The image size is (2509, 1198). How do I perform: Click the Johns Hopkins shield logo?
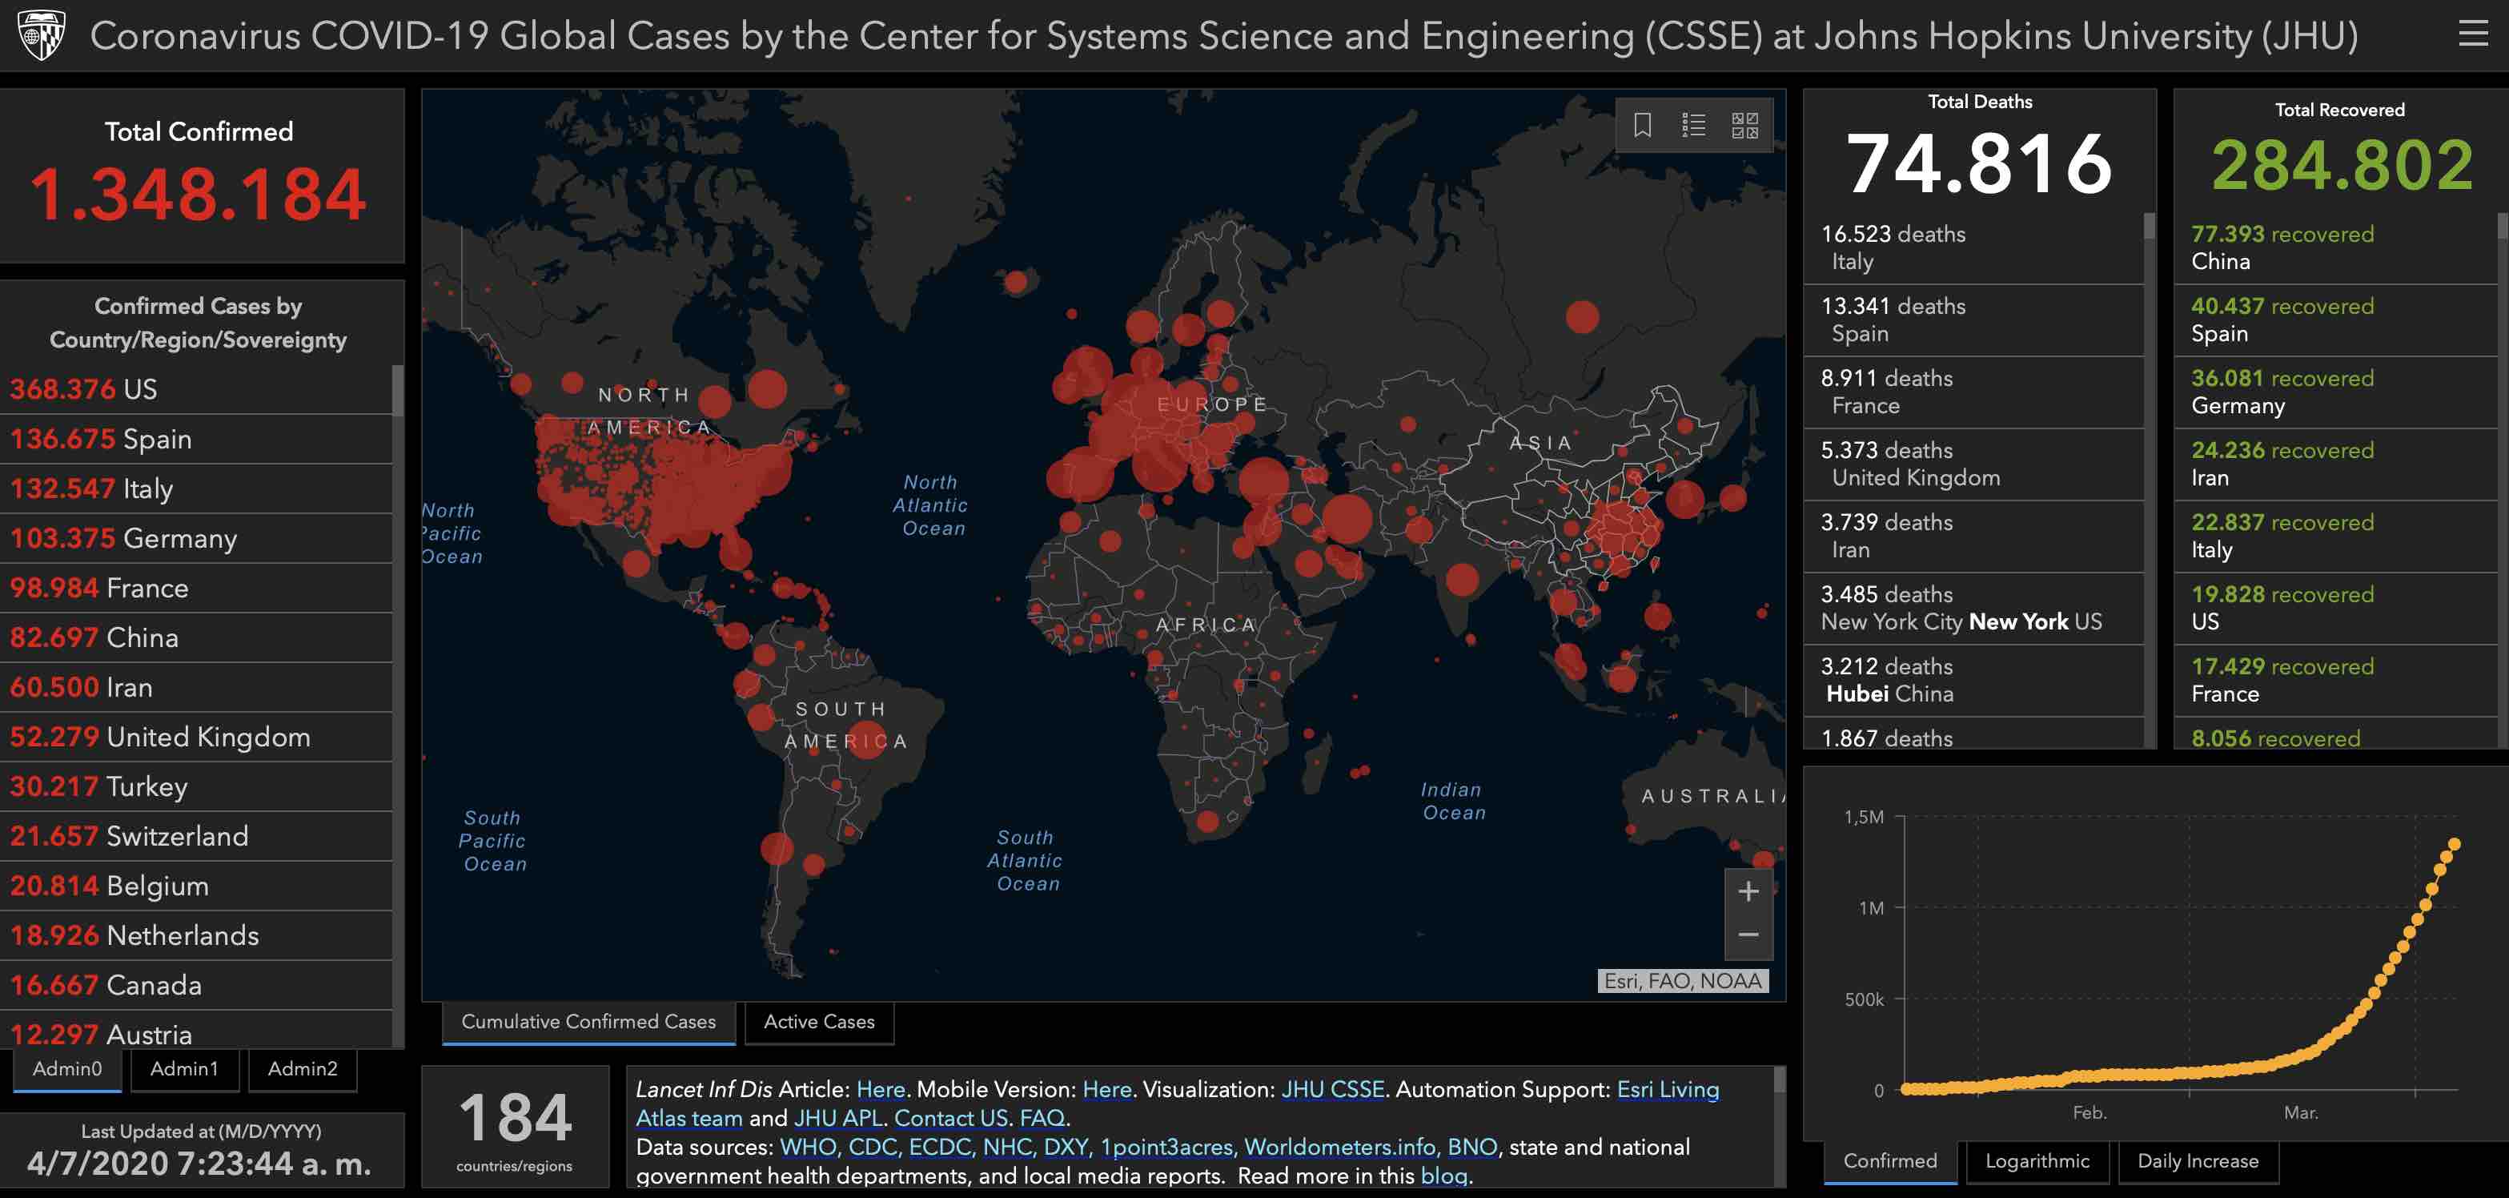pos(41,35)
